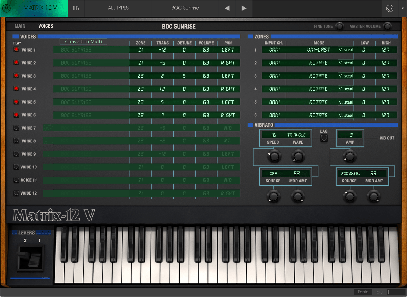
Task: Click the vibrato Amp knob
Action: (349, 156)
